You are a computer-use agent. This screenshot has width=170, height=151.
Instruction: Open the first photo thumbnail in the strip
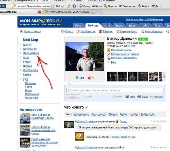pyautogui.click(x=112, y=77)
